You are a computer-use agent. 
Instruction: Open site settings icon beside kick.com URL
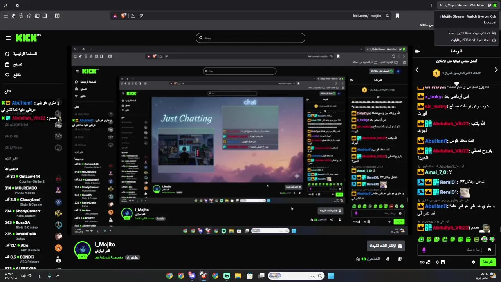point(387,16)
